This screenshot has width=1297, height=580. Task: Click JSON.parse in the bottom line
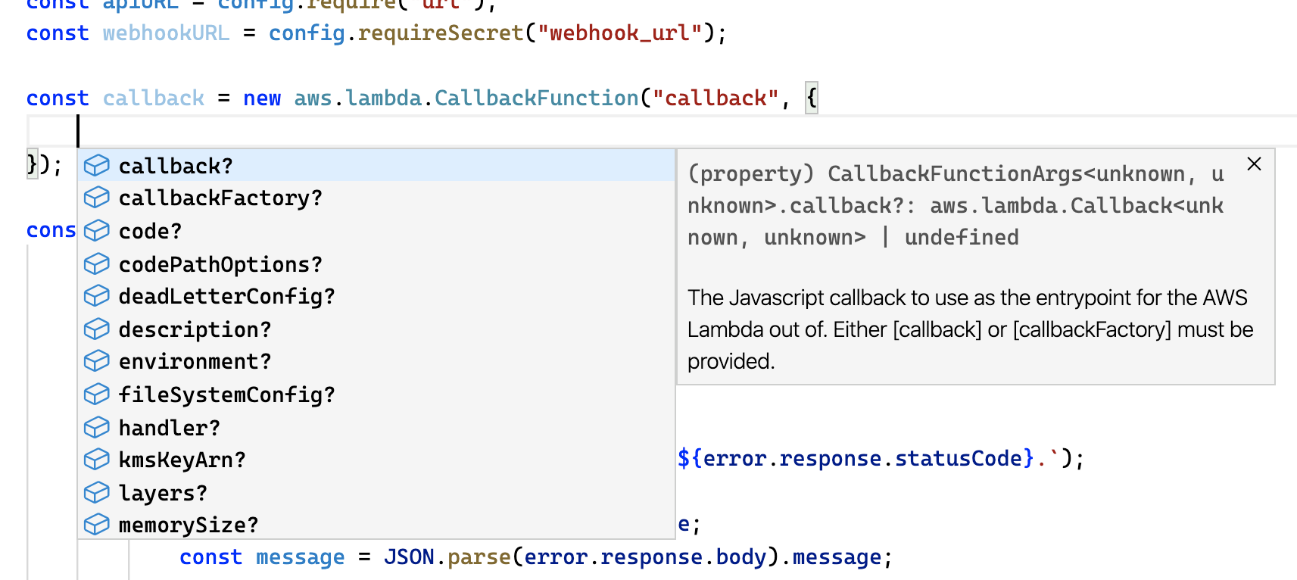(x=447, y=557)
